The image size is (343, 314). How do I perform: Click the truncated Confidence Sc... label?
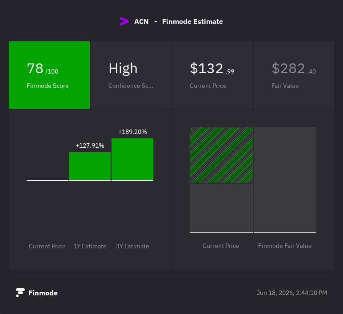coord(131,86)
